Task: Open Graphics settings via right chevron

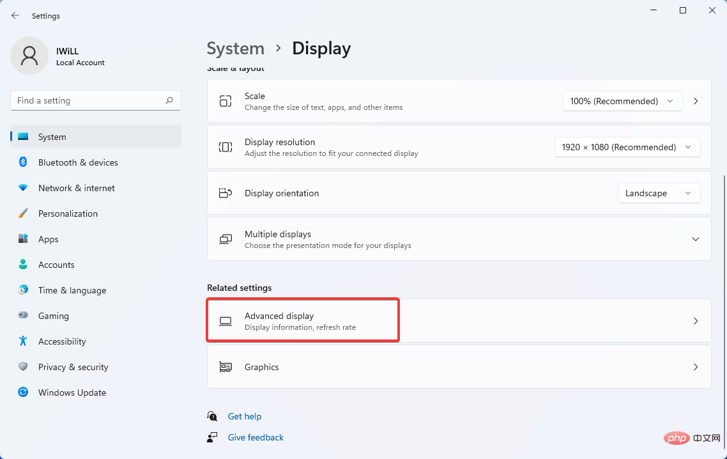Action: click(x=696, y=367)
